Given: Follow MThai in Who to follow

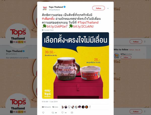Looking at the screenshot, I should pyautogui.click(x=126, y=57).
